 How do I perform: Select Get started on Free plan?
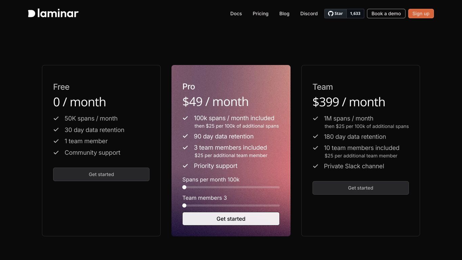(101, 174)
